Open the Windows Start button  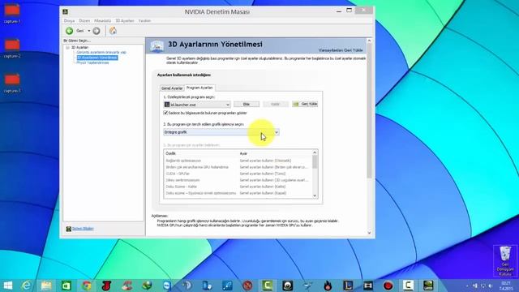pos(7,286)
